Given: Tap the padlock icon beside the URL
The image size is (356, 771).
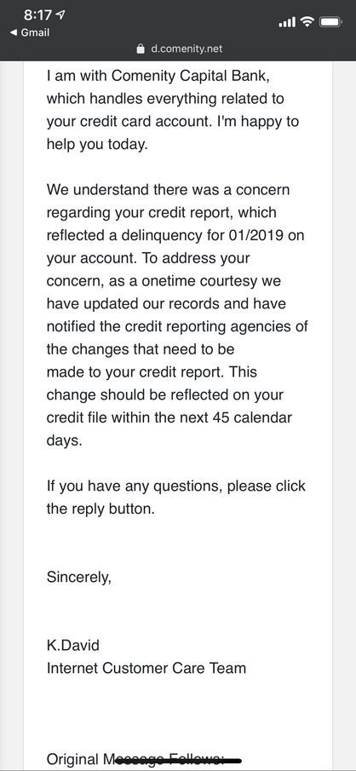Looking at the screenshot, I should click(x=141, y=49).
